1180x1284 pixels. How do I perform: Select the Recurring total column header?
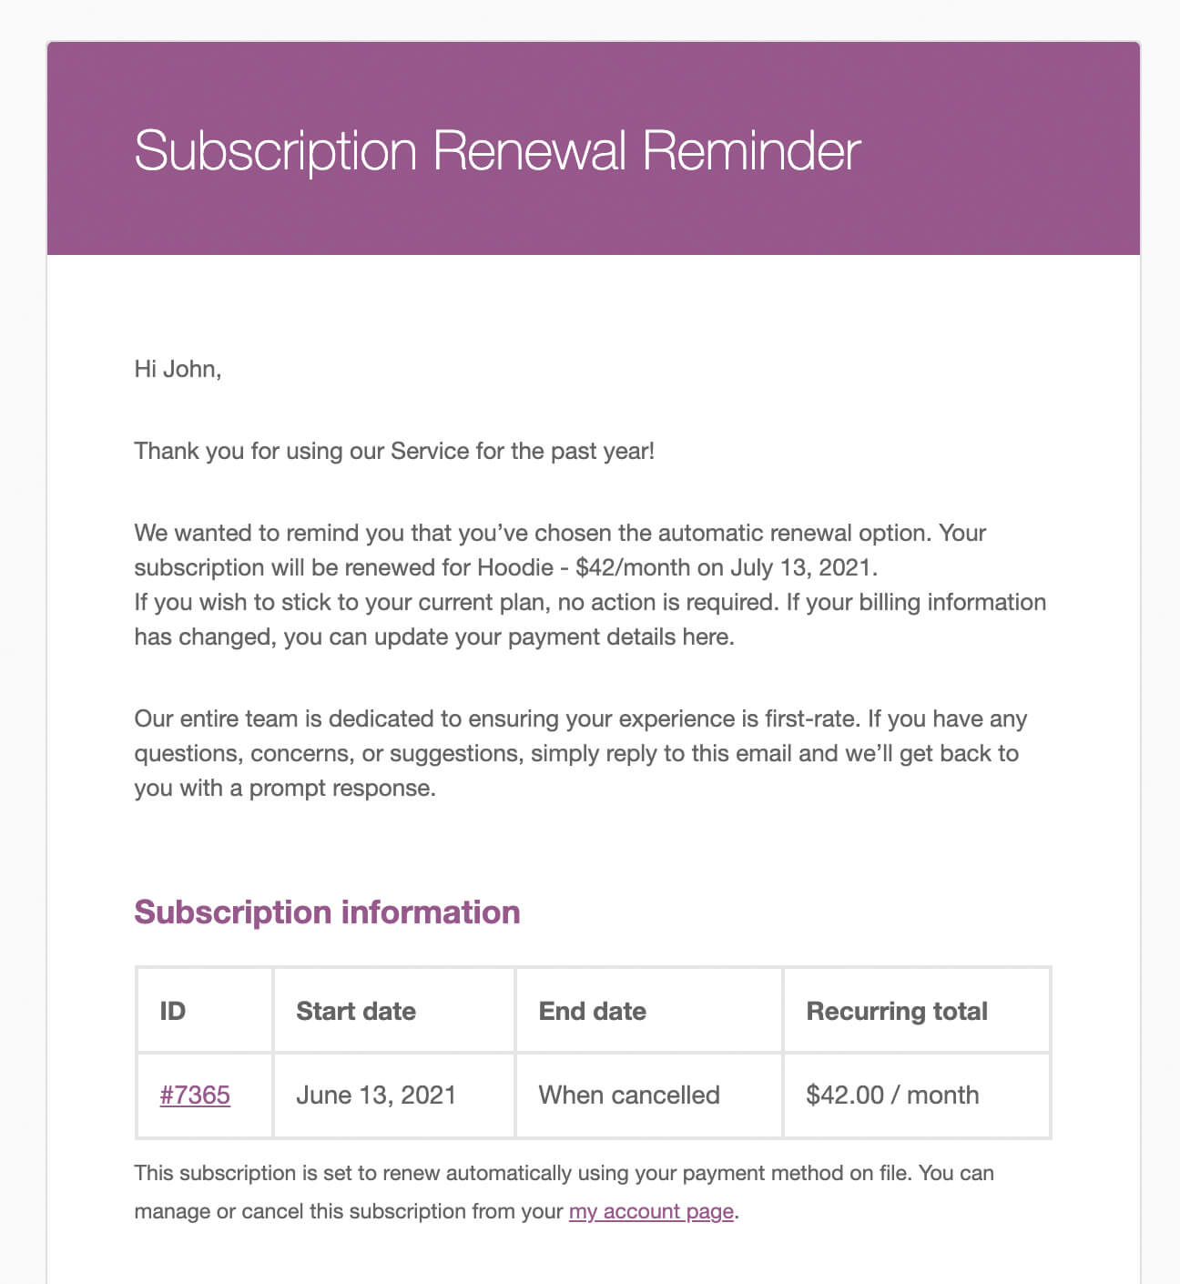[x=897, y=1011]
